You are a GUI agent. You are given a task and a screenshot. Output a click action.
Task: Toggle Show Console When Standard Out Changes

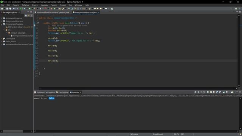[217, 92]
